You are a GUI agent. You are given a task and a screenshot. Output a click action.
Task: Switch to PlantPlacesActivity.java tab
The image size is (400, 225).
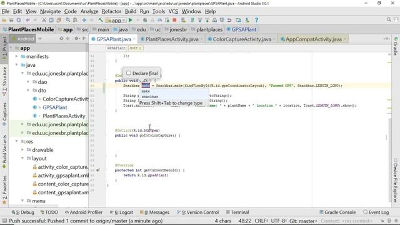[x=172, y=39]
